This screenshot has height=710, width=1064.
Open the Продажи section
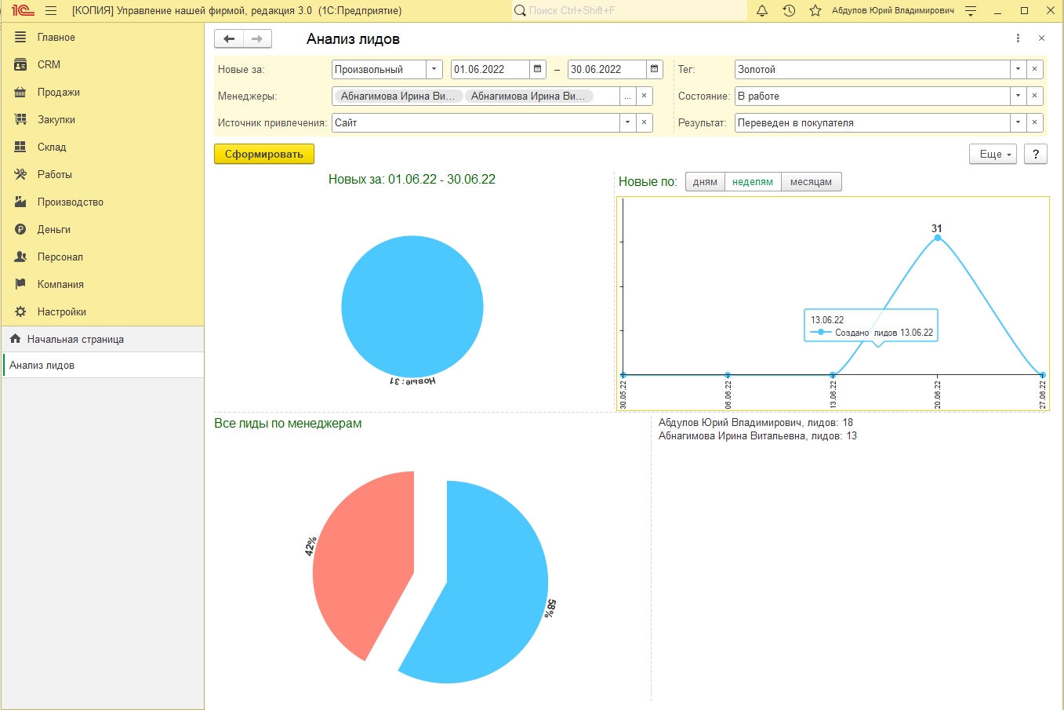(102, 92)
